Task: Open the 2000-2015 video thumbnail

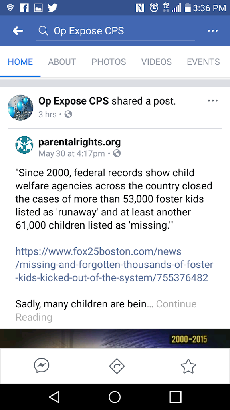Action: tap(115, 338)
